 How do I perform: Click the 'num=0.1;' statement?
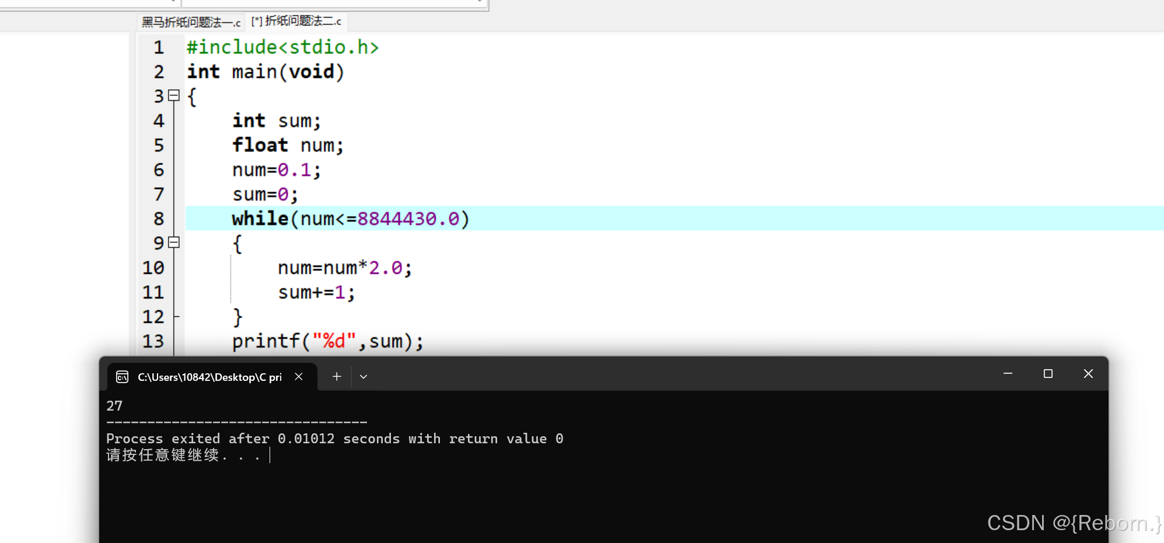pyautogui.click(x=277, y=169)
